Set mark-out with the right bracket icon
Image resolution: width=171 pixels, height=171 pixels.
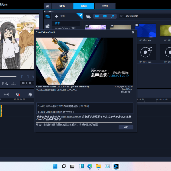[28, 77]
